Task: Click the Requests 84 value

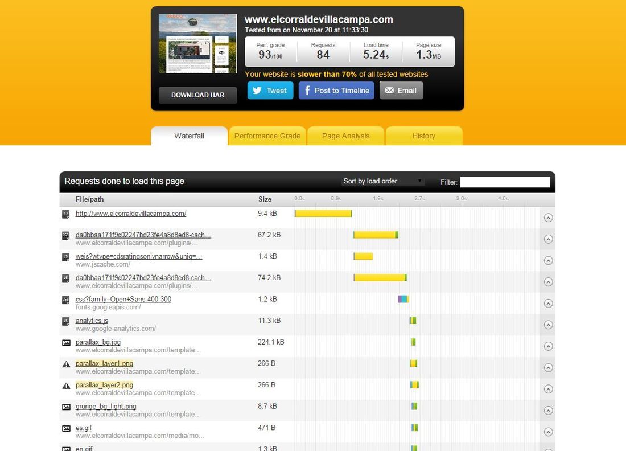Action: click(x=323, y=55)
